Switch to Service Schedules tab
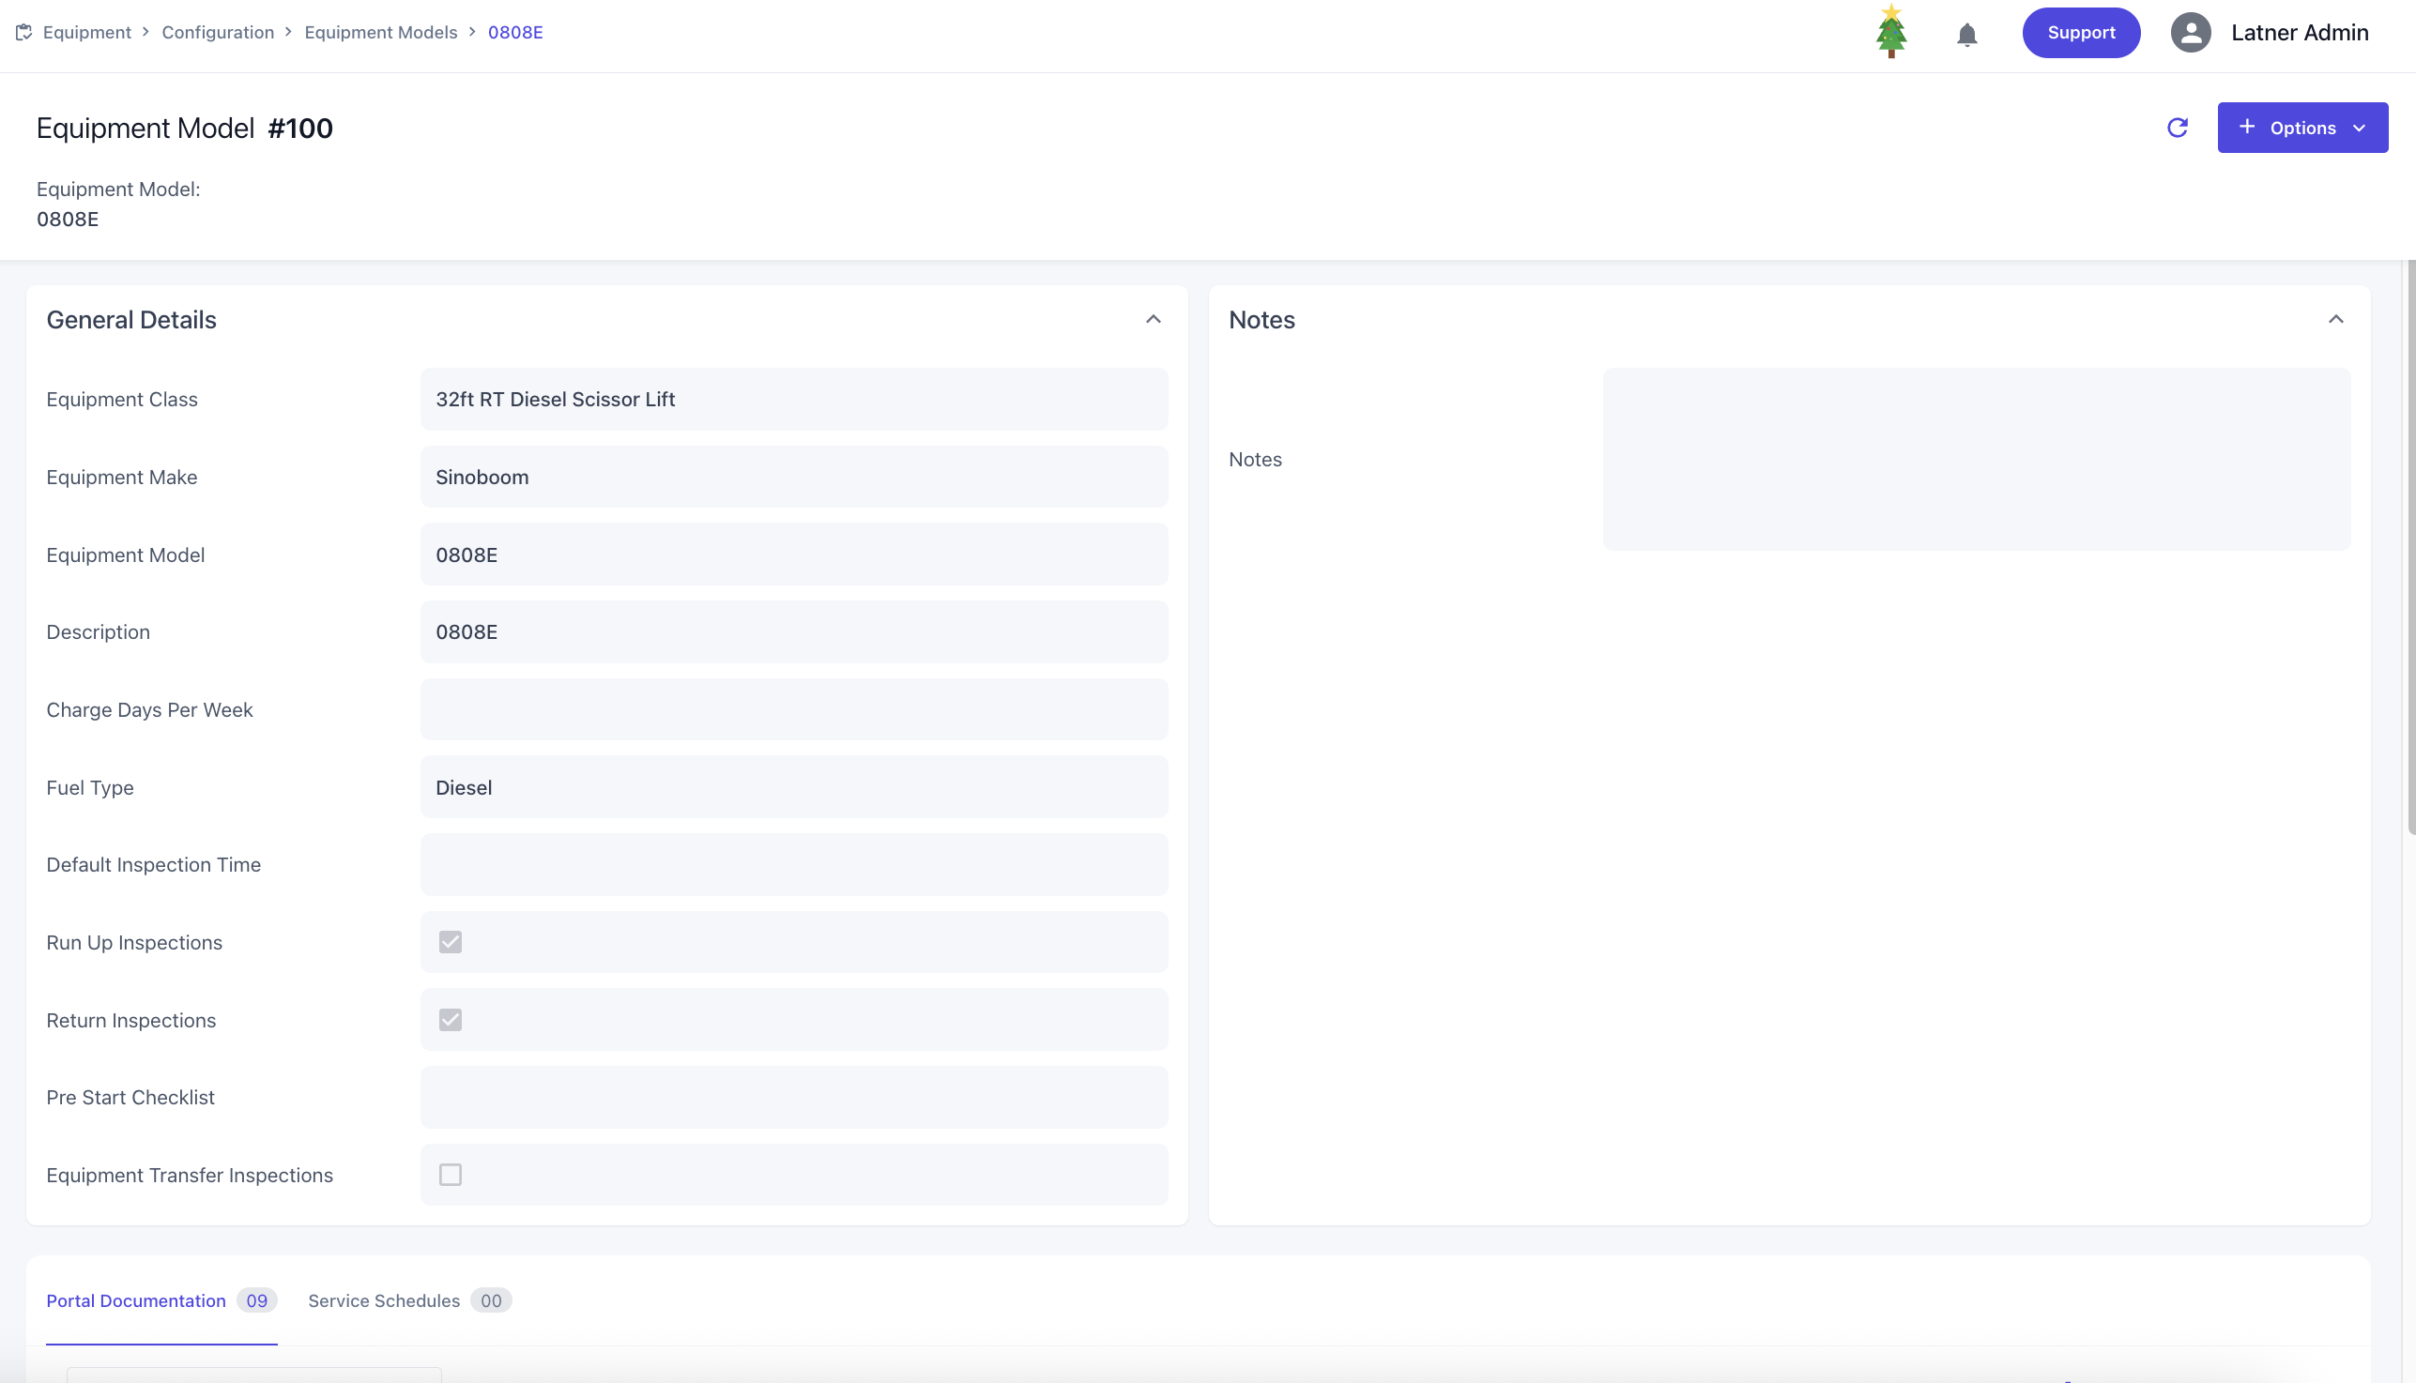Screen dimensions: 2416x1383 click(384, 1300)
